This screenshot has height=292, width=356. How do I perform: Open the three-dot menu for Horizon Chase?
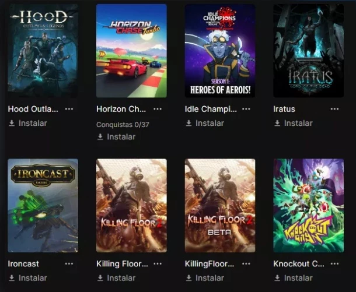(x=158, y=109)
